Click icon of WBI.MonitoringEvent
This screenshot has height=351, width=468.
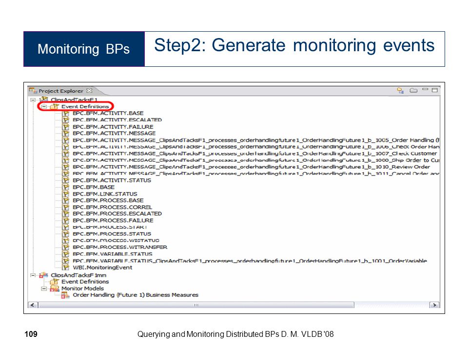click(66, 268)
